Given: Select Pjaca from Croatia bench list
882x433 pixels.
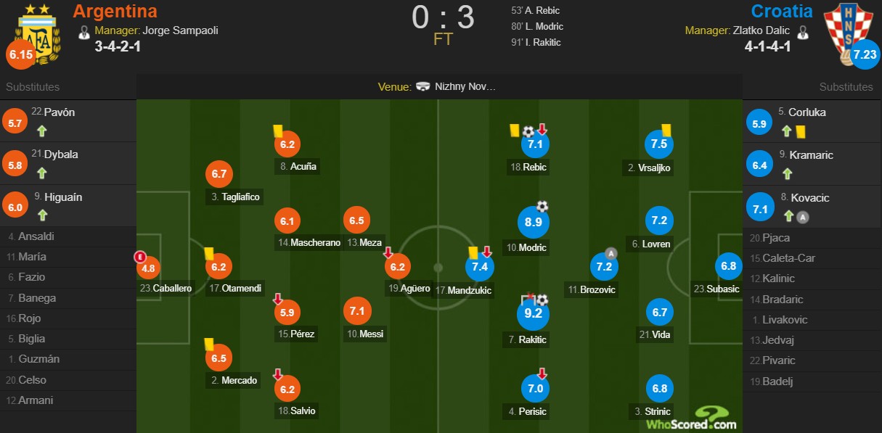Looking at the screenshot, I should click(812, 237).
